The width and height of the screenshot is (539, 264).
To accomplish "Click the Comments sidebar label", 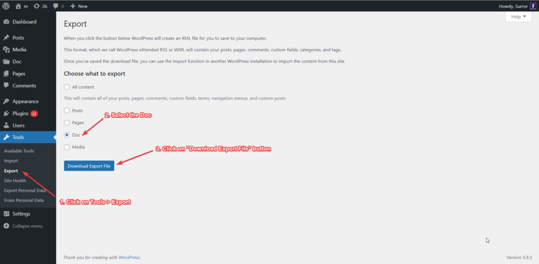I will 24,86.
